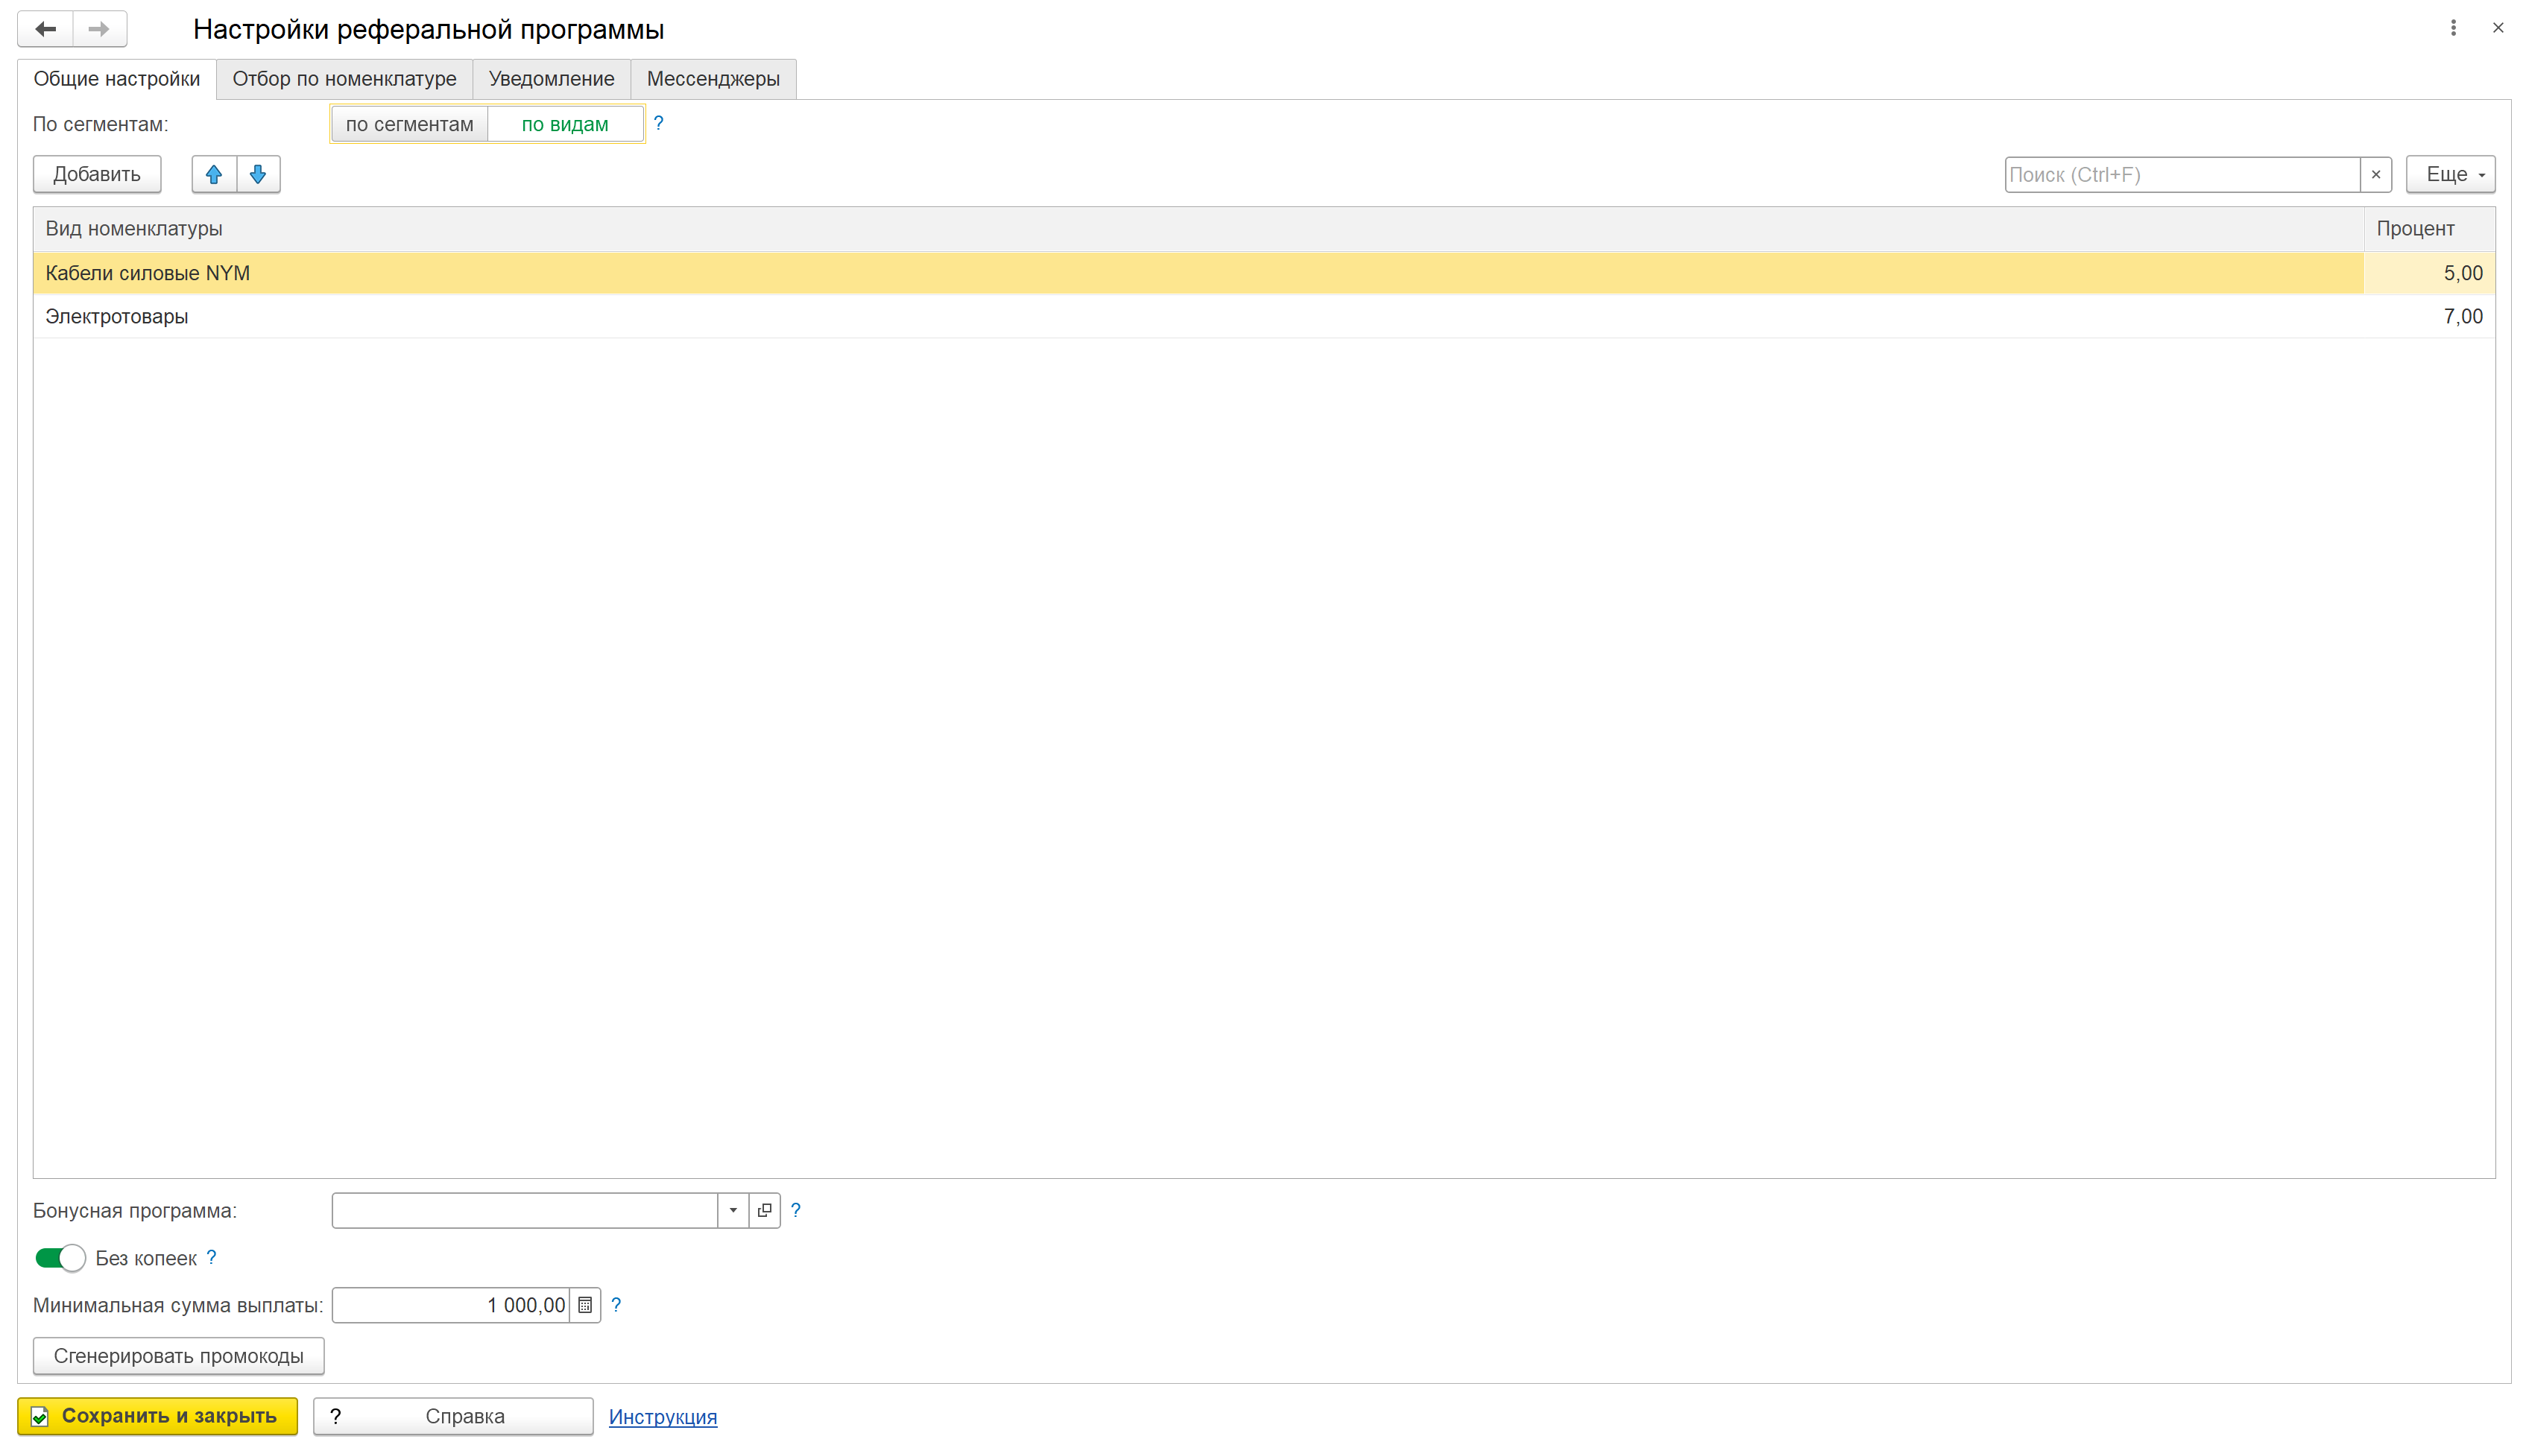This screenshot has height=1439, width=2526.
Task: Open the Справка help button
Action: click(452, 1415)
